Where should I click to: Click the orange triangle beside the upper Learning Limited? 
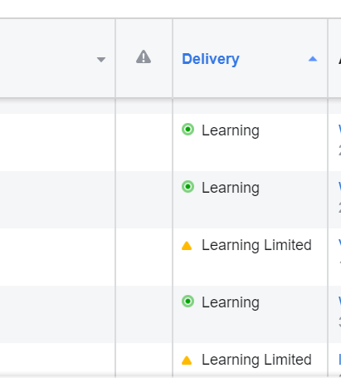[187, 246]
